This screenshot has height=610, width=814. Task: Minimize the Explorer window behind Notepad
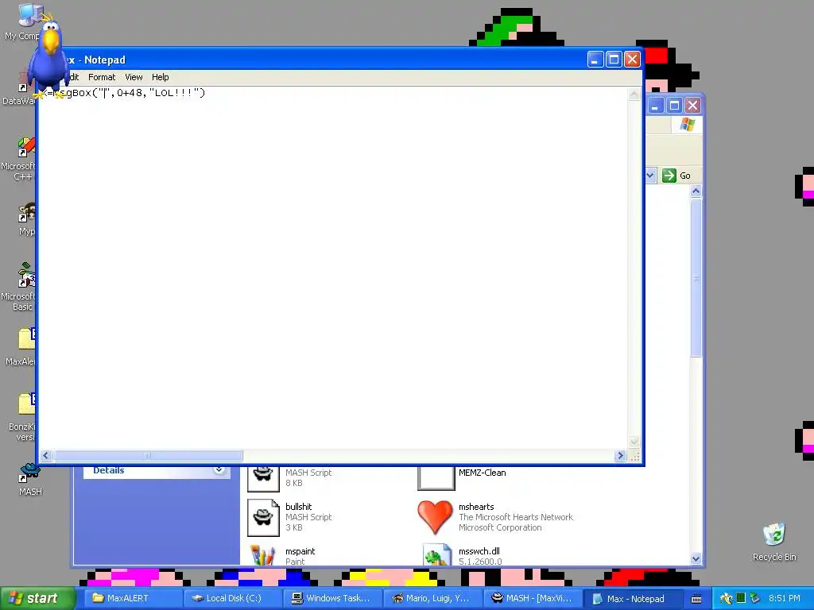click(x=656, y=106)
